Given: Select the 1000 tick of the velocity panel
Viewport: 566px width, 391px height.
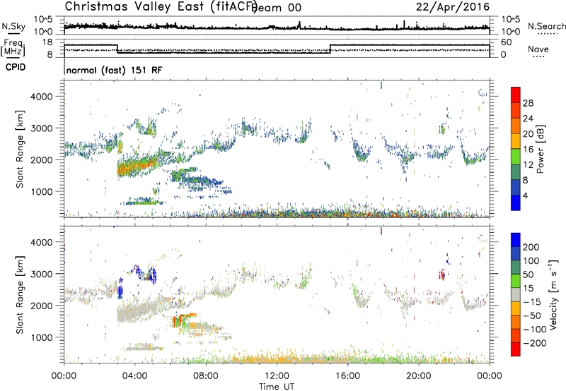Looking at the screenshot, I should click(41, 337).
